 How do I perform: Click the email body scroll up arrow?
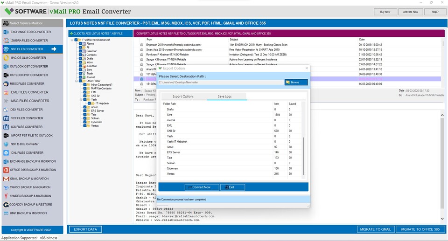click(x=442, y=115)
